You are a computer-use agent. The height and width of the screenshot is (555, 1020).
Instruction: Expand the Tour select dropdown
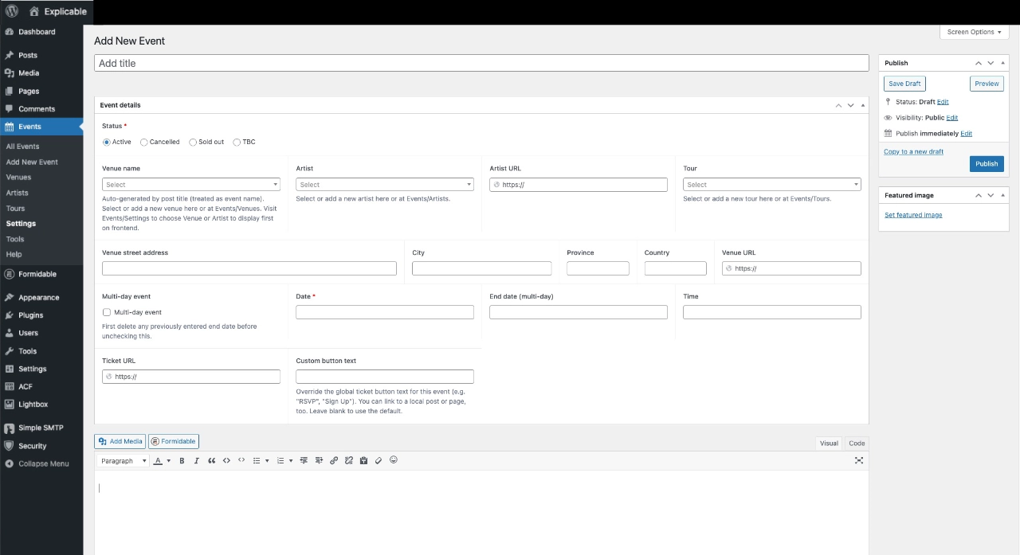pyautogui.click(x=771, y=185)
